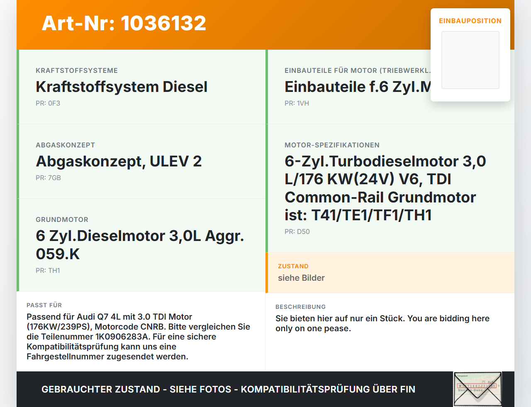Click the PR: 1VH code
The height and width of the screenshot is (407, 531).
(297, 103)
